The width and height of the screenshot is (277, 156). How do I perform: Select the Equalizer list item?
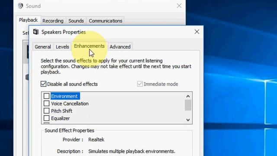coord(61,118)
